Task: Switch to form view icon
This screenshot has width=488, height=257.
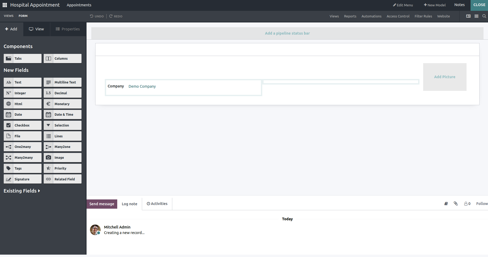Action: pos(468,16)
